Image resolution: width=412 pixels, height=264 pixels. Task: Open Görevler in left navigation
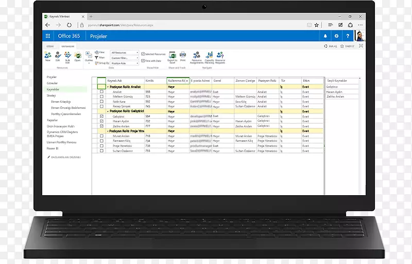(52, 83)
